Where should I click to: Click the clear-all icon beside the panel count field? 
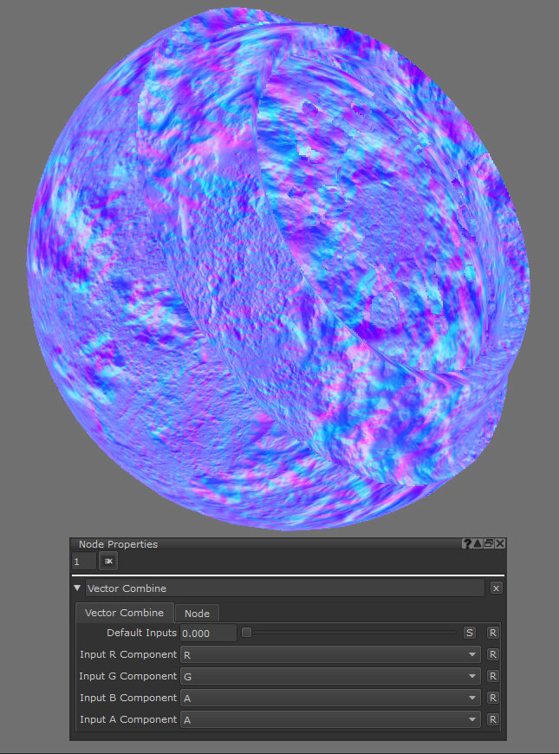point(109,562)
